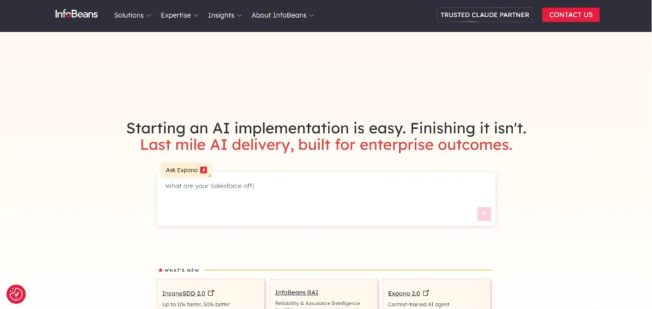Open the InsaneSDD 2.0 link
652x309 pixels.
(183, 293)
